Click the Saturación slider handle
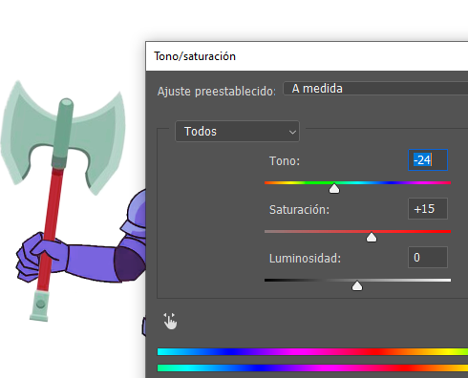The width and height of the screenshot is (468, 378). (372, 237)
